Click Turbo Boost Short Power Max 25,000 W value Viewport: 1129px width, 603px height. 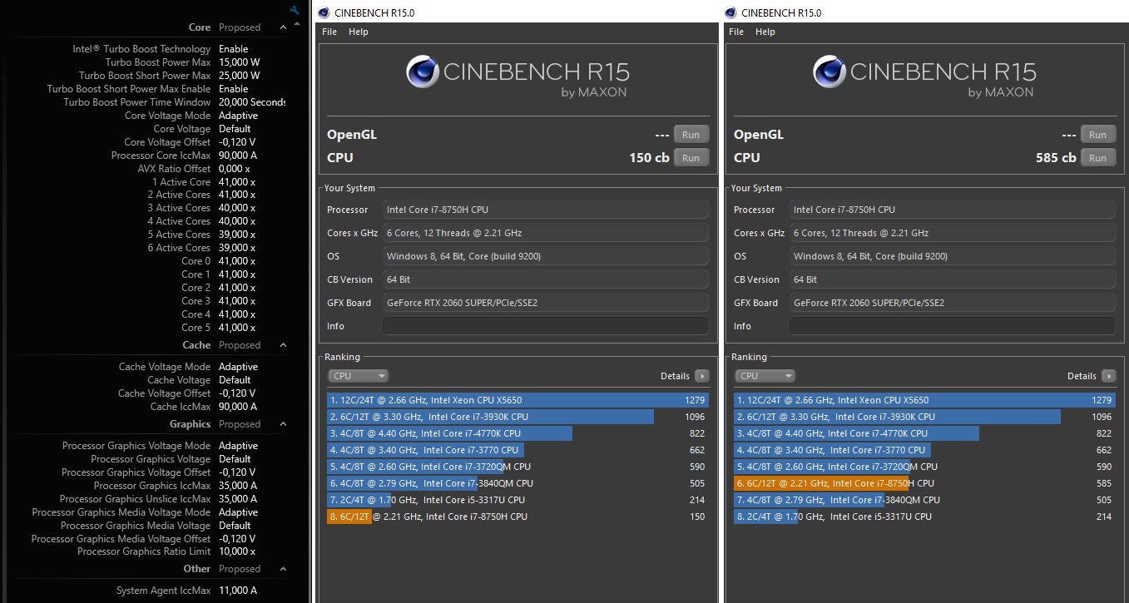click(240, 76)
